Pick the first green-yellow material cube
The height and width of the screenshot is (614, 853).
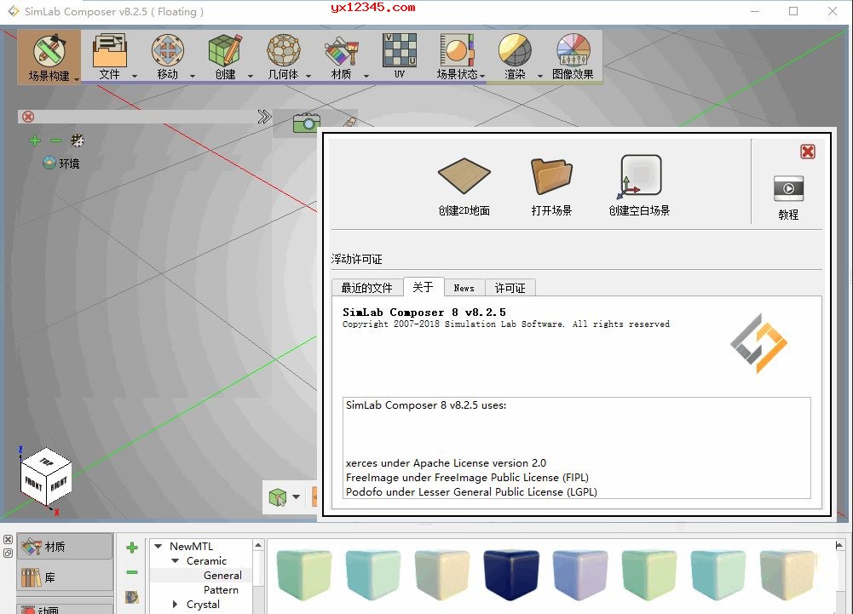[303, 574]
